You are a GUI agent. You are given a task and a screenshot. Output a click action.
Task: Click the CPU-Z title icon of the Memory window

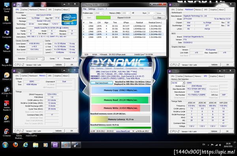14,71
